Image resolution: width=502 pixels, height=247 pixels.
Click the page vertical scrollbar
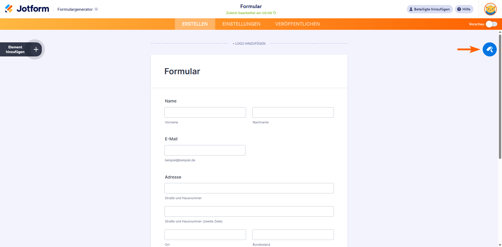500,97
